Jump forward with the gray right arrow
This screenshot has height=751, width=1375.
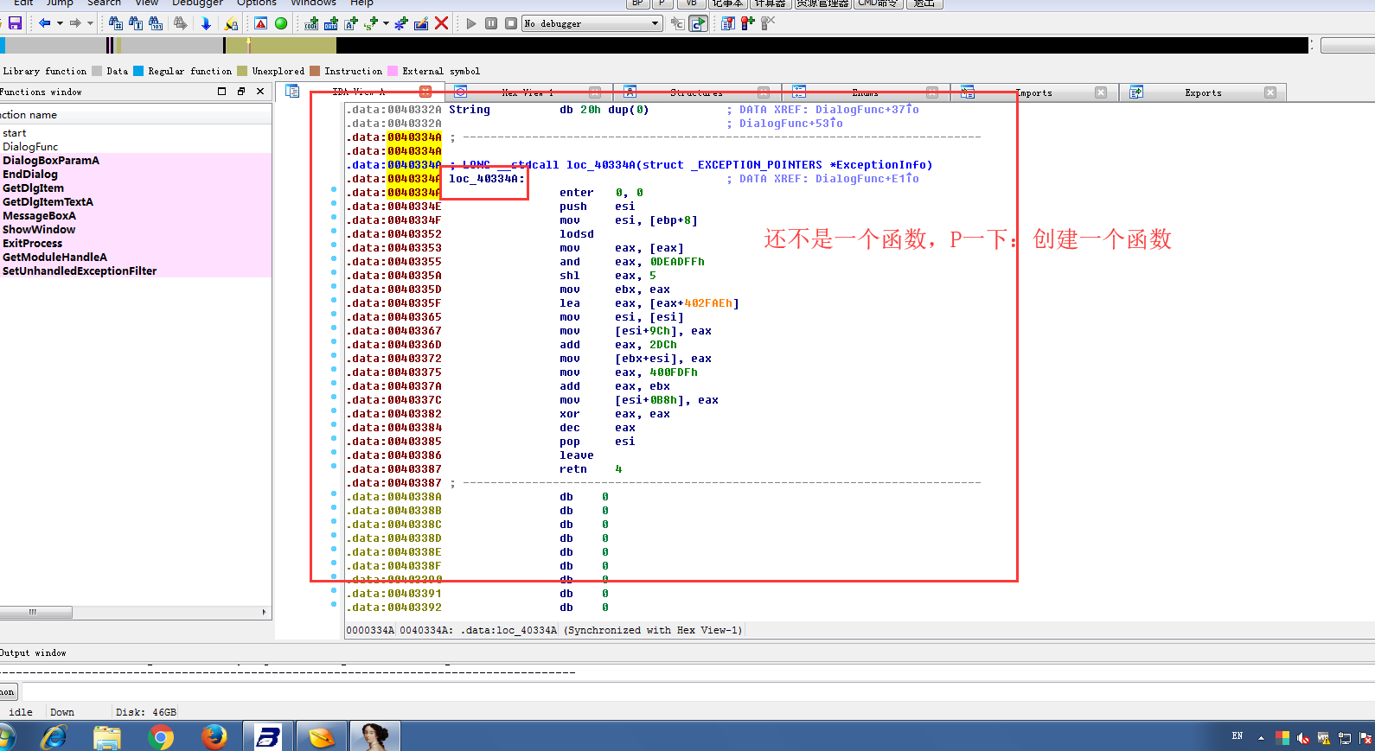(75, 23)
